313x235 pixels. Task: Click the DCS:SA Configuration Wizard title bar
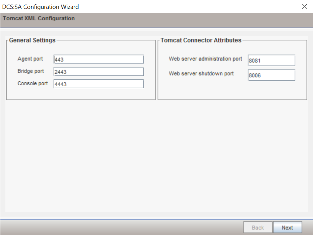pyautogui.click(x=40, y=7)
